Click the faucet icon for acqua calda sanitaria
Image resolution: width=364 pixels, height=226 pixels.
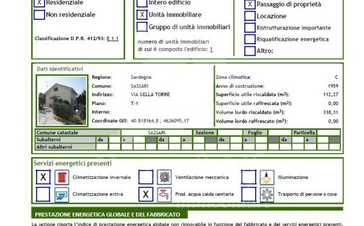(164, 195)
